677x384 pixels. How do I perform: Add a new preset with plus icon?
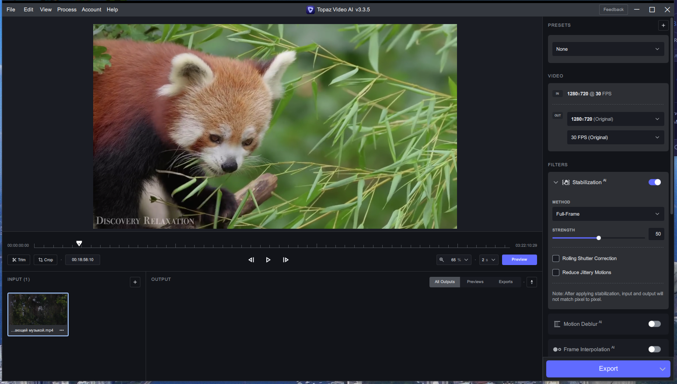(x=663, y=25)
